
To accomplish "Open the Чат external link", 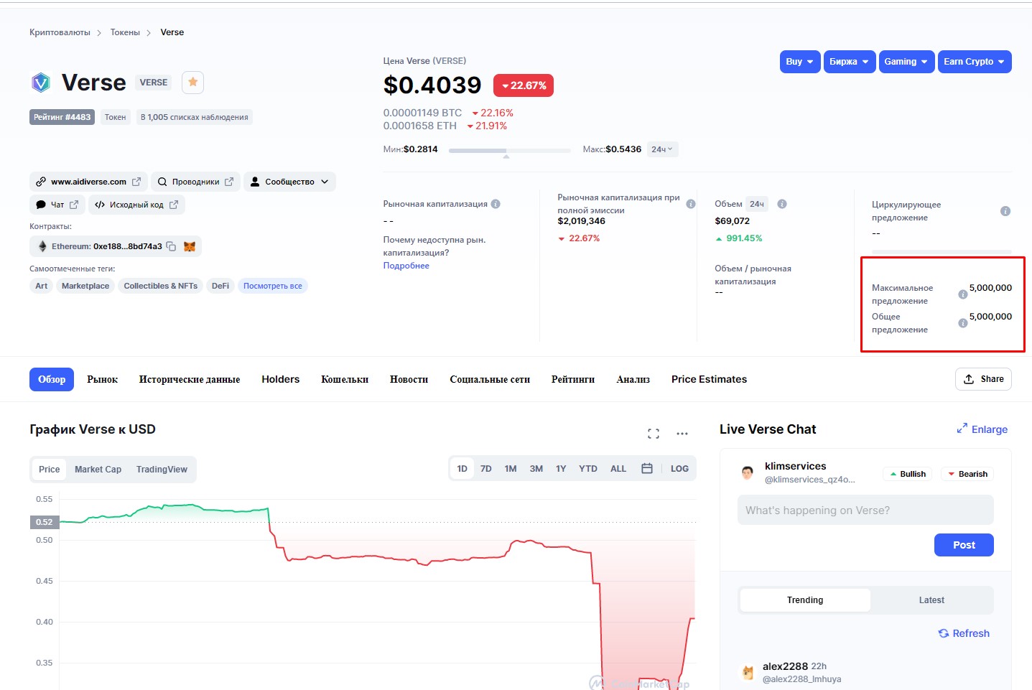I will click(x=57, y=205).
